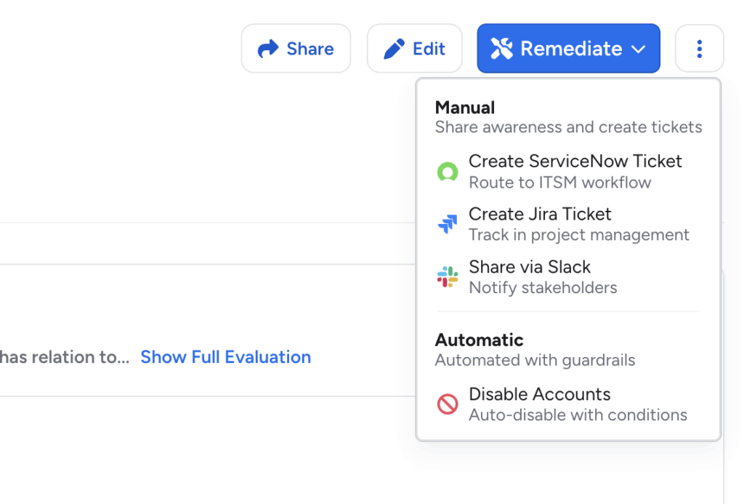Click the Share arrow icon

coord(269,49)
